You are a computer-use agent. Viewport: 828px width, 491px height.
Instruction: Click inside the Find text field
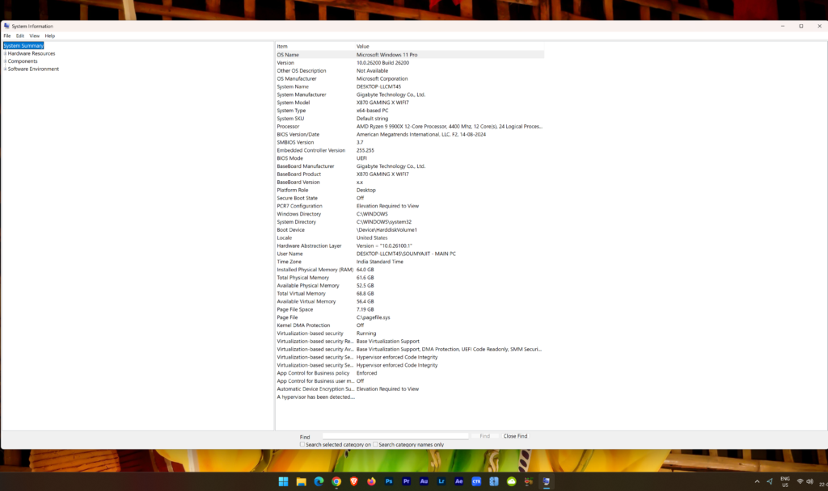[x=395, y=436]
